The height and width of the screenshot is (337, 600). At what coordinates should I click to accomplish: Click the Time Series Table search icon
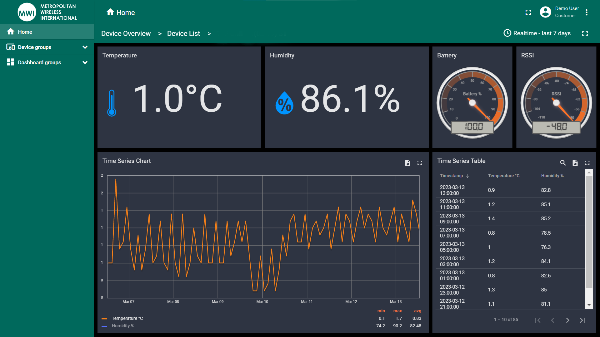point(562,163)
